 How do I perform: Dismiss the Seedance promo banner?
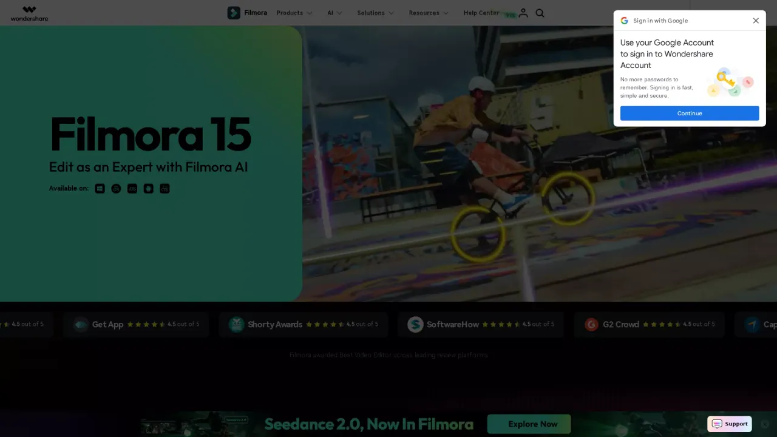point(765,424)
